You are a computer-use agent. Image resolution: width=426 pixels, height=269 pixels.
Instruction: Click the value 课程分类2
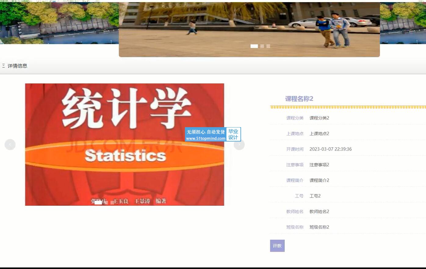[x=319, y=118]
